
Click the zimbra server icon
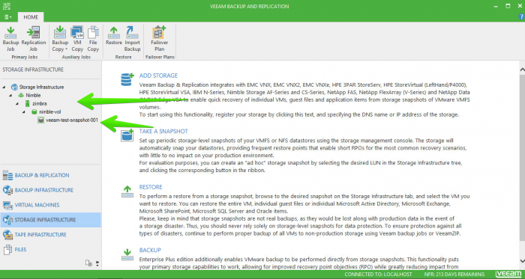[x=28, y=104]
